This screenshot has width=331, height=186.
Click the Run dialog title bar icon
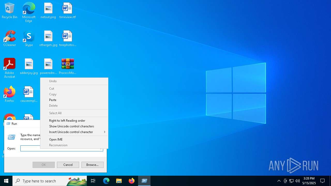pyautogui.click(x=8, y=123)
